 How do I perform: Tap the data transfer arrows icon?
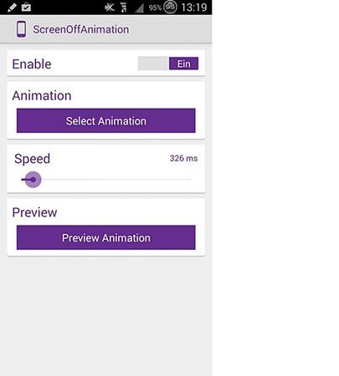coord(124,8)
